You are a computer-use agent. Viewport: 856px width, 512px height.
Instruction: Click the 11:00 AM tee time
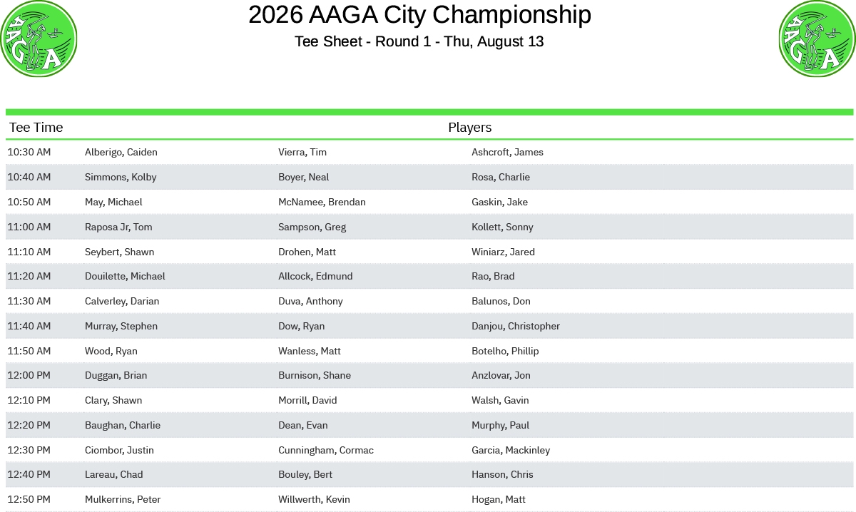click(29, 227)
